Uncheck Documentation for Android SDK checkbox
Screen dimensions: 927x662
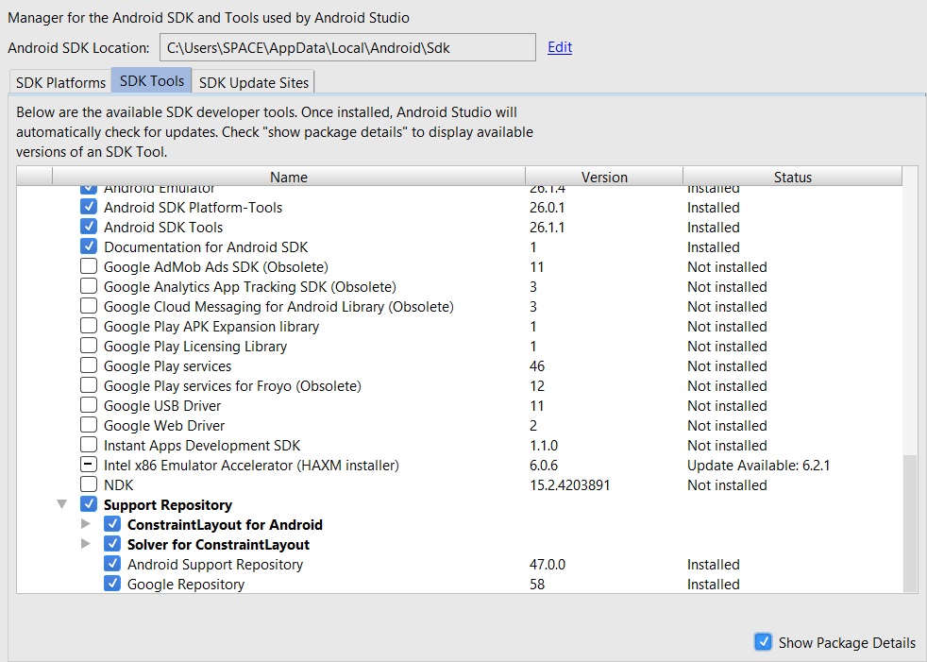(x=89, y=246)
